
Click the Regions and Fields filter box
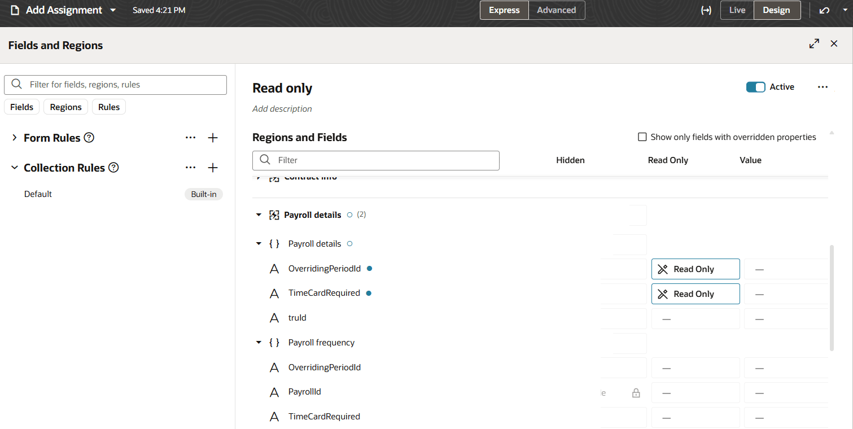tap(375, 160)
